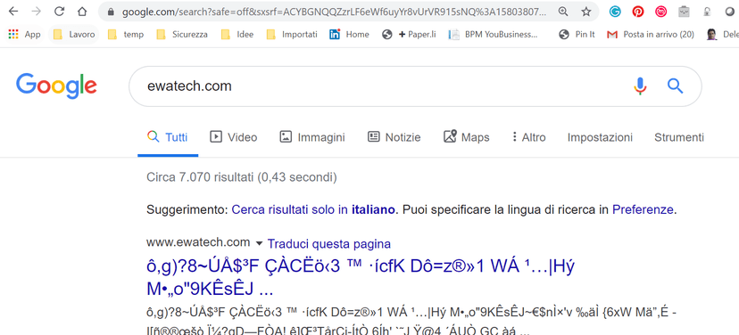
Task: Switch to the Notizie tab
Action: pos(394,137)
